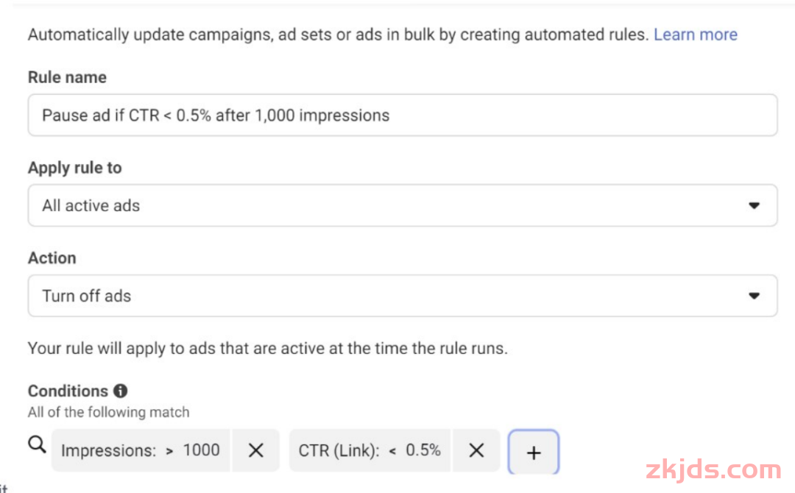The width and height of the screenshot is (795, 493).
Task: Open the Learn more link
Action: (x=695, y=35)
